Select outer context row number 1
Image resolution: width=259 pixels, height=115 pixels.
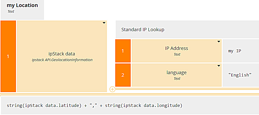pos(8,56)
